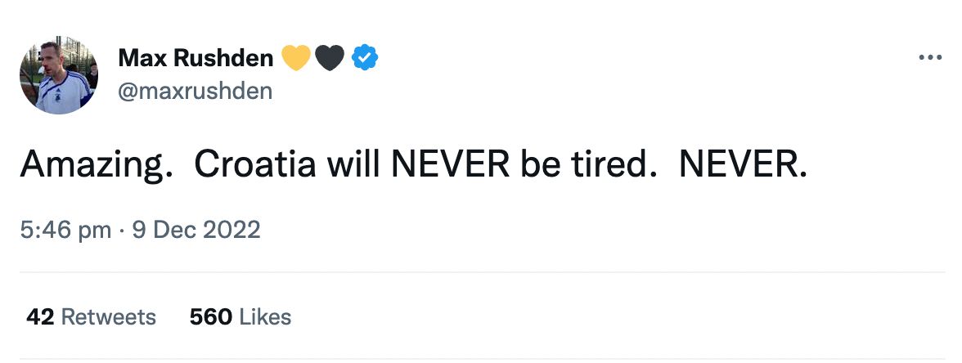Click the display name Max Rushden
The image size is (962, 363).
tap(196, 58)
